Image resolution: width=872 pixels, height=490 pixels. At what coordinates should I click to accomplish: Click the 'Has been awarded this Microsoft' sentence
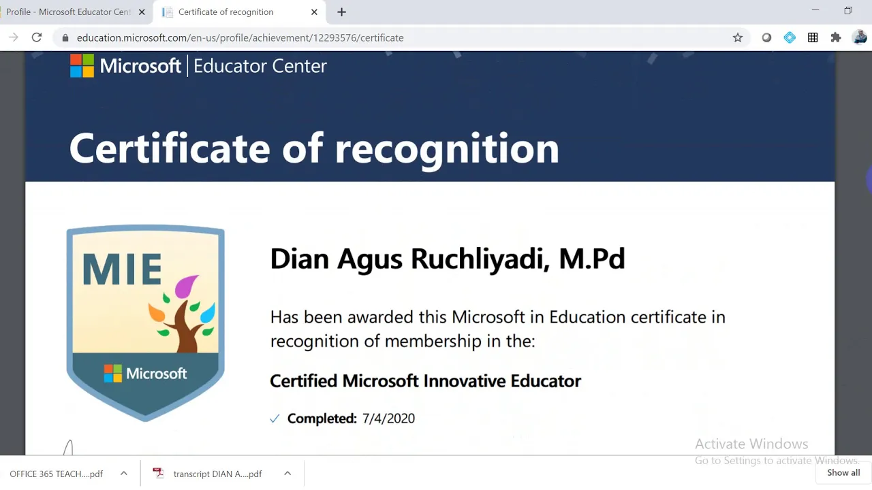(498, 329)
